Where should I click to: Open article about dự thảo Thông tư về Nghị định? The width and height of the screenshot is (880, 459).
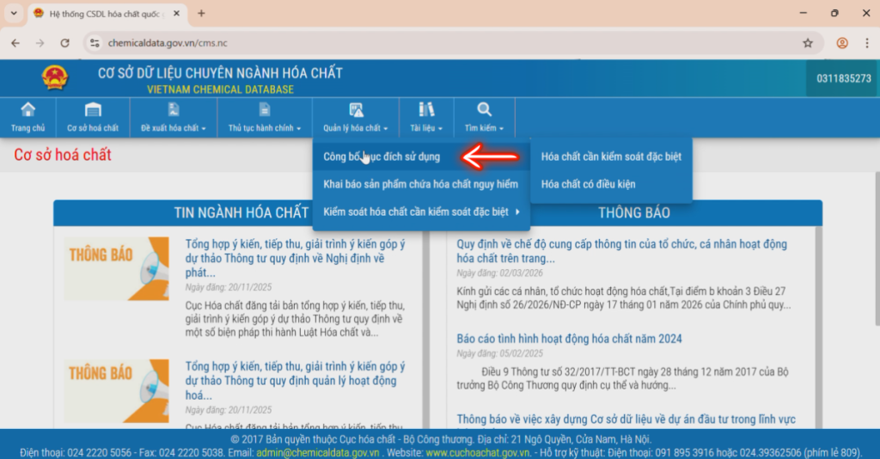click(x=296, y=258)
